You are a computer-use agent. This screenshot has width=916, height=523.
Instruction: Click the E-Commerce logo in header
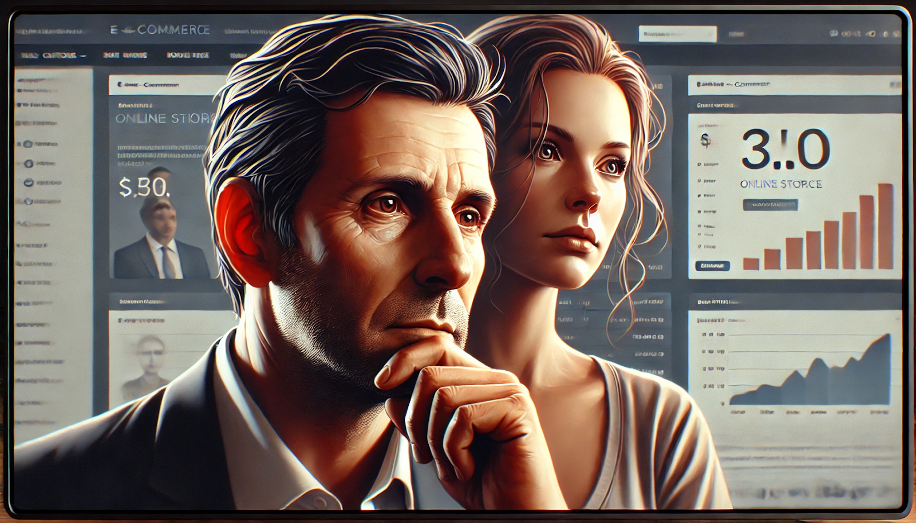160,30
